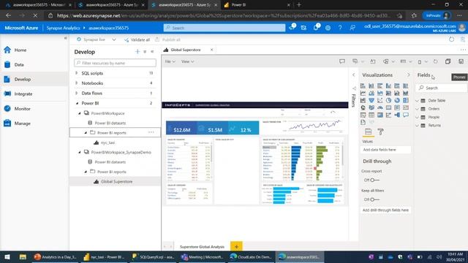Open the File menu in report
This screenshot has width=468, height=263.
pos(170,61)
